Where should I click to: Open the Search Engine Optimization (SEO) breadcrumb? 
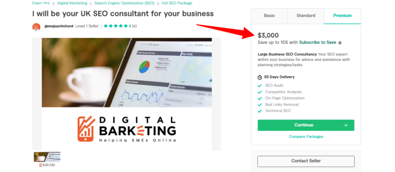(x=124, y=3)
